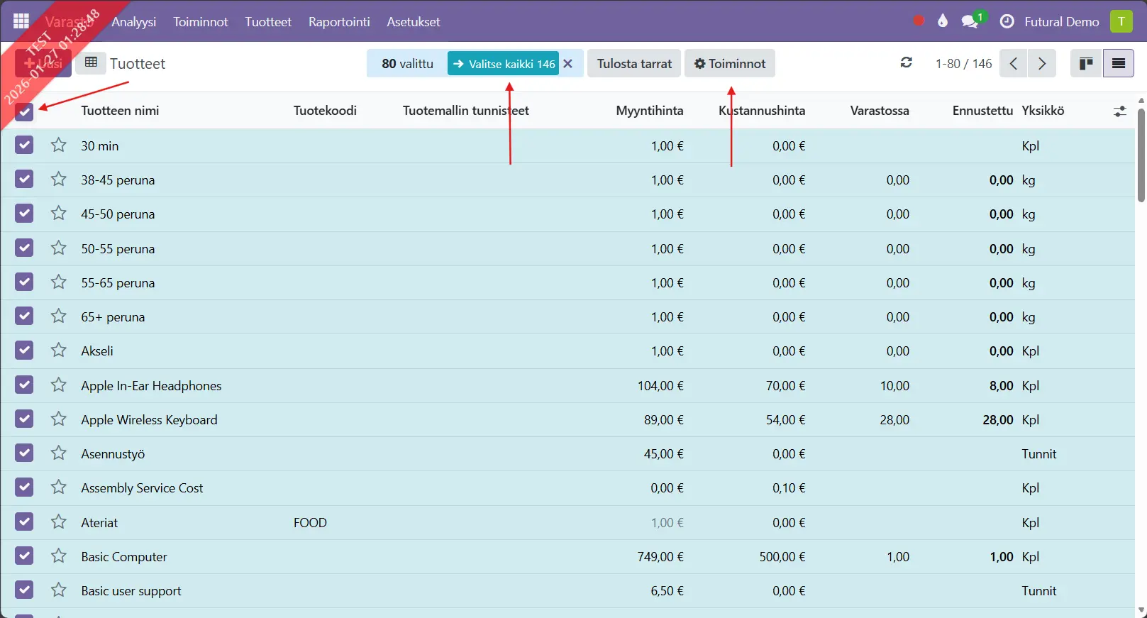Click the Tulosta tarrat button
The width and height of the screenshot is (1147, 618).
pyautogui.click(x=633, y=64)
